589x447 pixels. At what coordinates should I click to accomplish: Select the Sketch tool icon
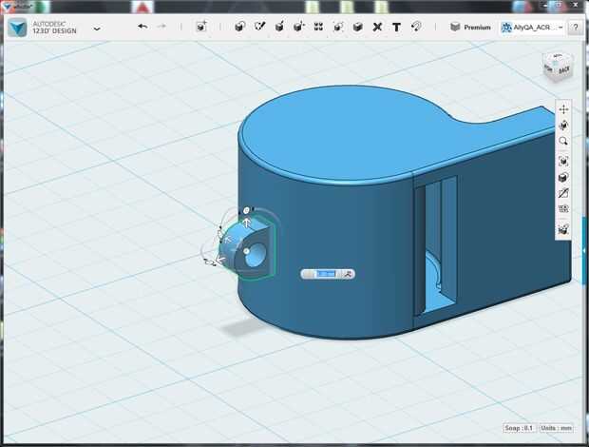tap(259, 27)
